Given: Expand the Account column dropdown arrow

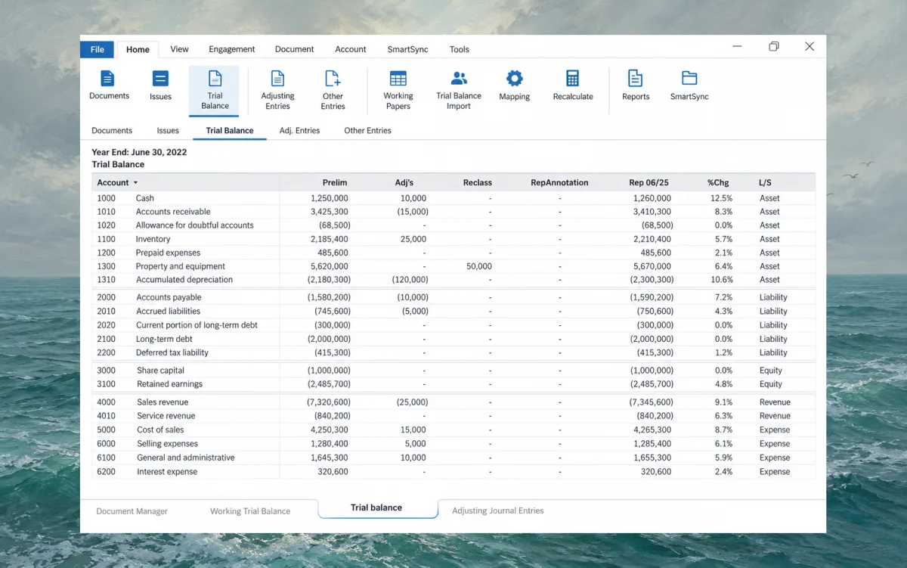Looking at the screenshot, I should click(136, 183).
